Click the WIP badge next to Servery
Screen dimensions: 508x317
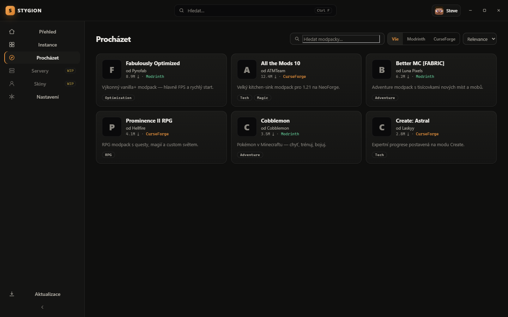click(71, 71)
